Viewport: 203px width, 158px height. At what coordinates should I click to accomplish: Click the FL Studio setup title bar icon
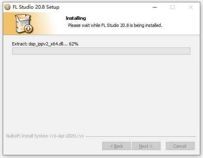[7, 7]
